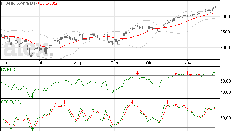236x132 pixels.
Task: Click the green buy arrow in RSI panel
Action: [x=32, y=96]
